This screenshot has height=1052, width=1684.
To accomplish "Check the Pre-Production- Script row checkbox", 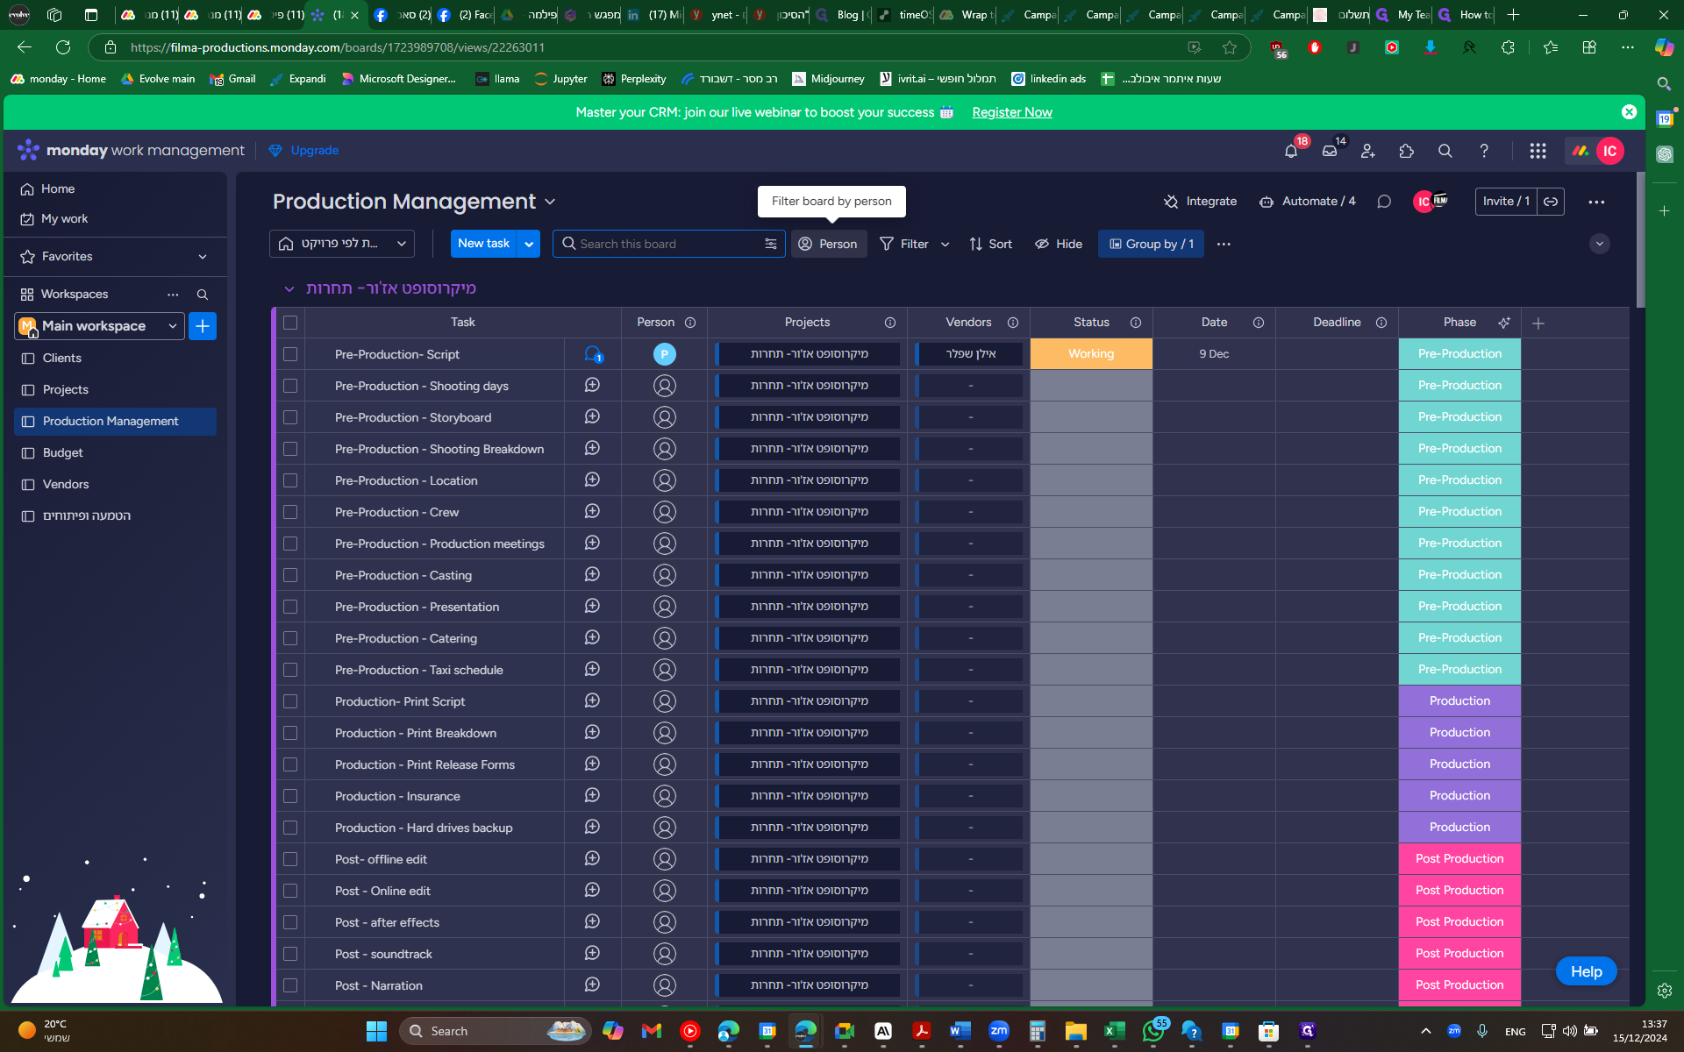I will [290, 354].
